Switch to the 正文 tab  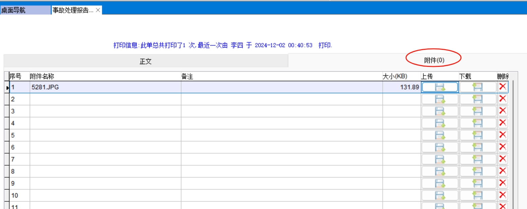coord(145,61)
